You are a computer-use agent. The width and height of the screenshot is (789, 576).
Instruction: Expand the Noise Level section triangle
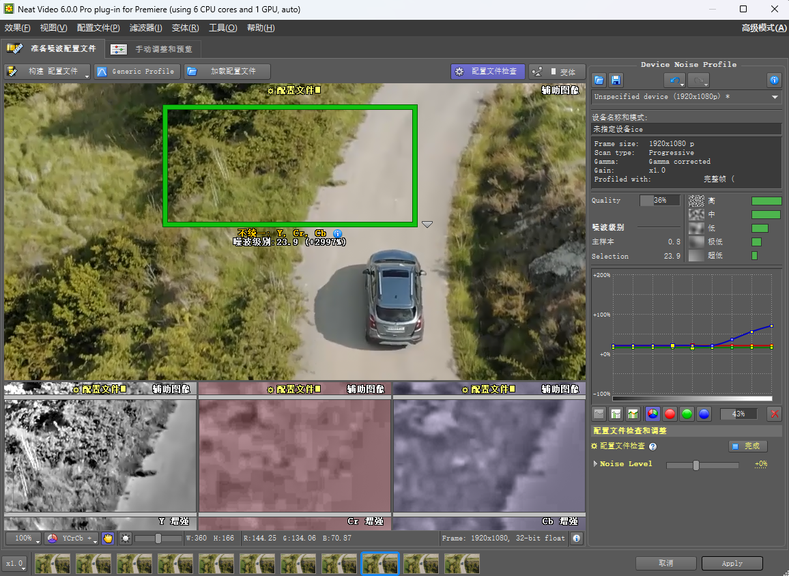(x=596, y=464)
